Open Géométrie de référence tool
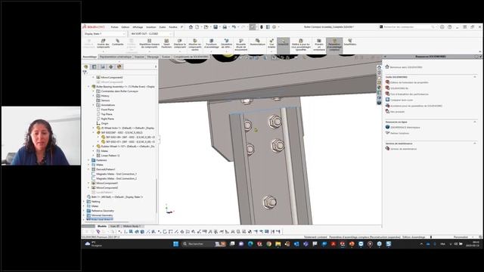484x272 pixels. click(x=226, y=44)
